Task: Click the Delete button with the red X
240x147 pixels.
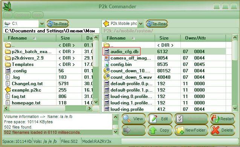Action: coord(223,130)
